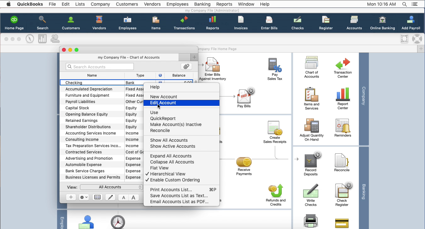Click the pencil edit button
This screenshot has width=425, height=229.
(110, 197)
